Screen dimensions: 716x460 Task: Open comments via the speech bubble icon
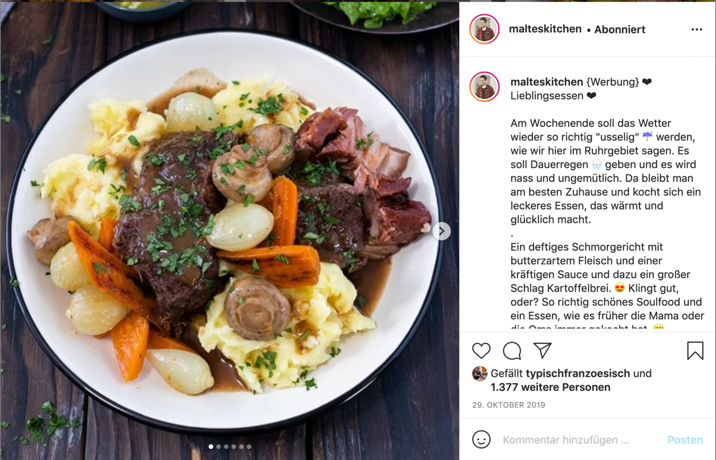click(512, 351)
